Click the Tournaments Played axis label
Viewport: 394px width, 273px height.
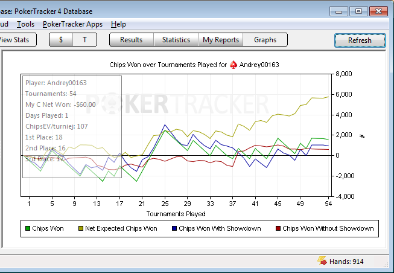click(x=176, y=214)
